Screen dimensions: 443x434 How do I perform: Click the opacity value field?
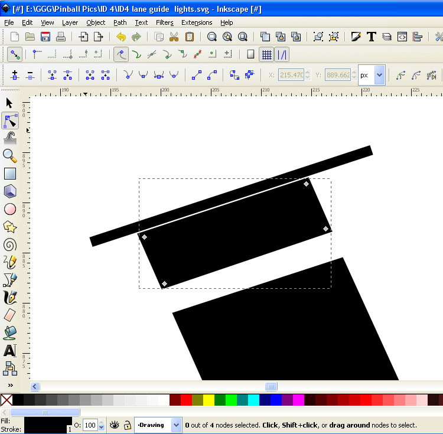[x=90, y=425]
